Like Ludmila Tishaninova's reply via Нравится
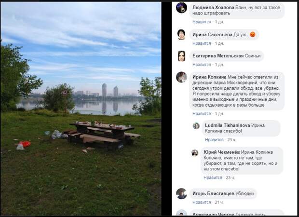 (214, 140)
